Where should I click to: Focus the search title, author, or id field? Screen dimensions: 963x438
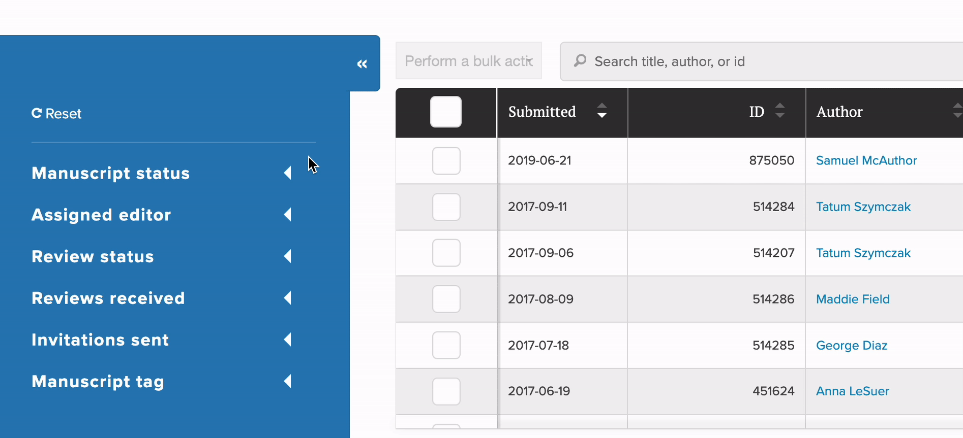click(762, 61)
